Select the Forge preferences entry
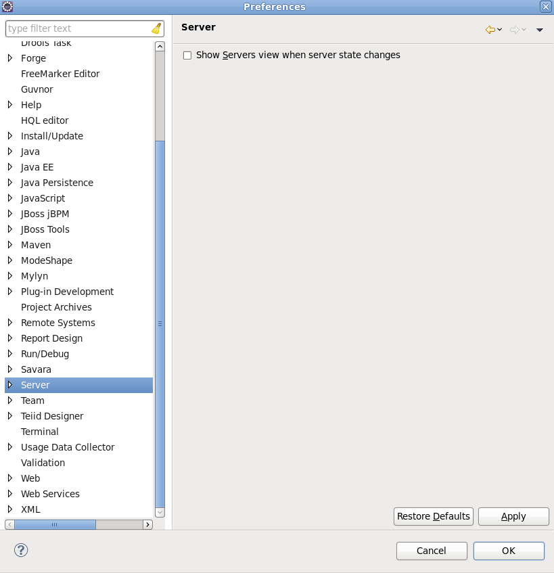 33,58
